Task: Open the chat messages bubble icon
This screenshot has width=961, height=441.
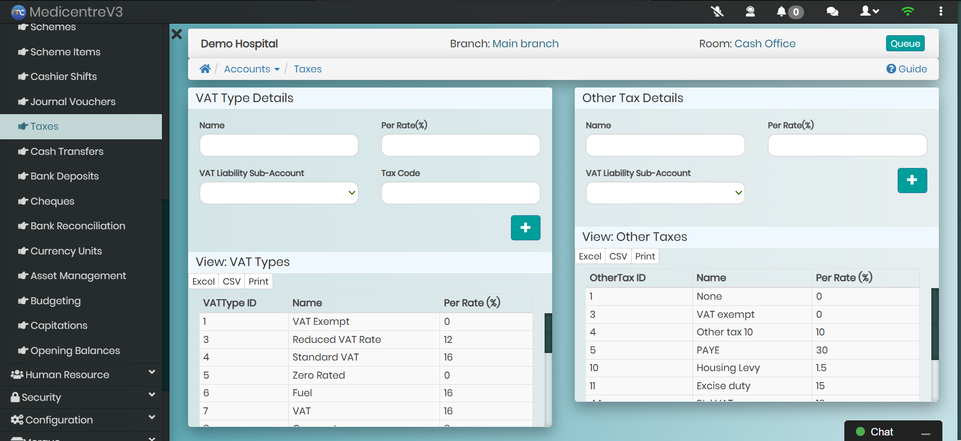Action: click(832, 11)
